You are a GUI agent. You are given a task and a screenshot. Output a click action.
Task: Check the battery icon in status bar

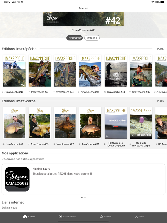tap(162, 2)
